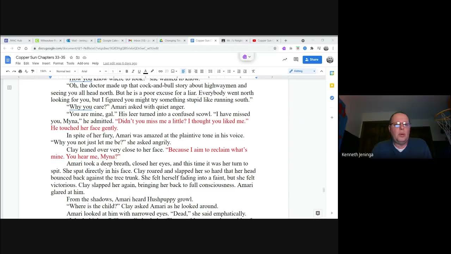Click the Redo icon in Docs toolbar

click(x=14, y=71)
